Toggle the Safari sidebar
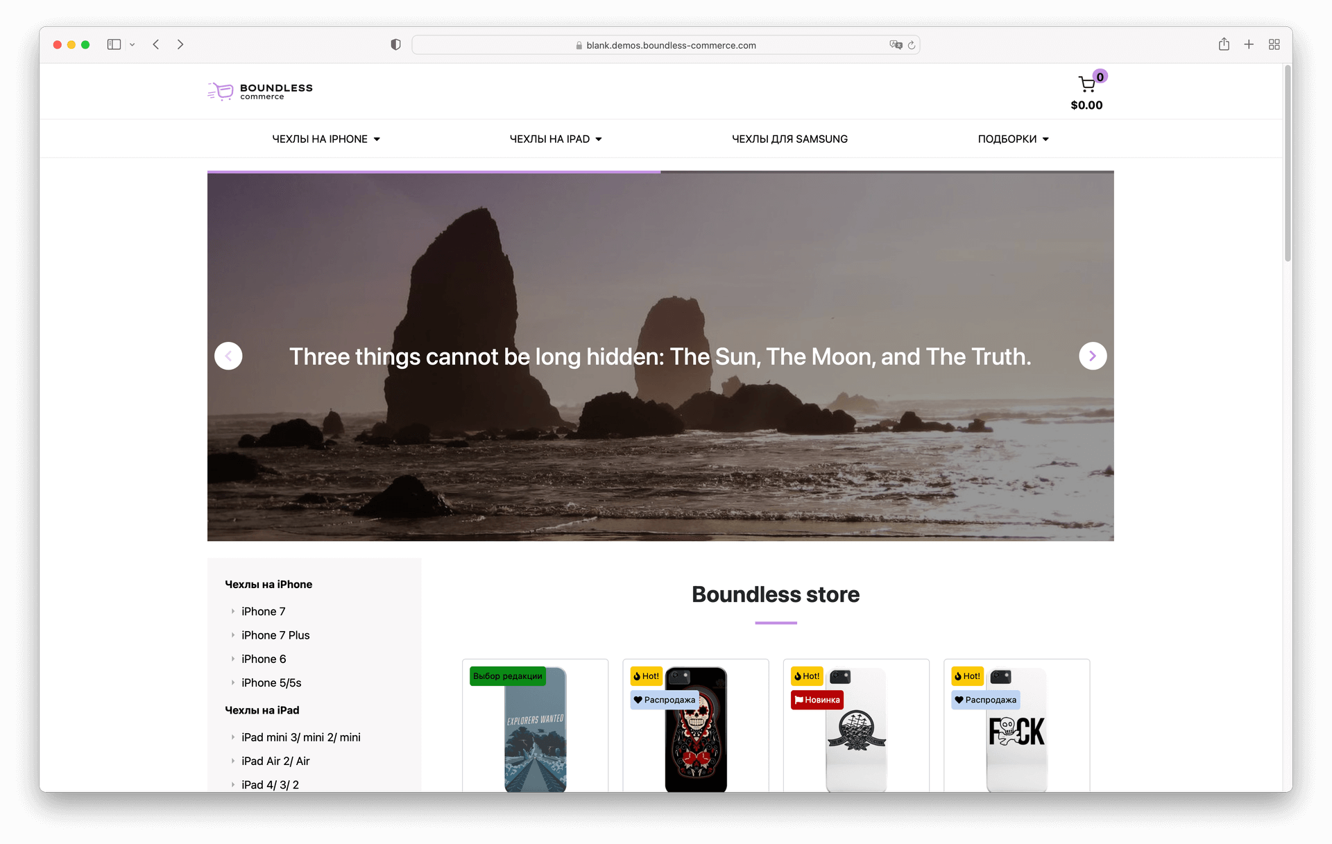The height and width of the screenshot is (844, 1332). (x=114, y=44)
